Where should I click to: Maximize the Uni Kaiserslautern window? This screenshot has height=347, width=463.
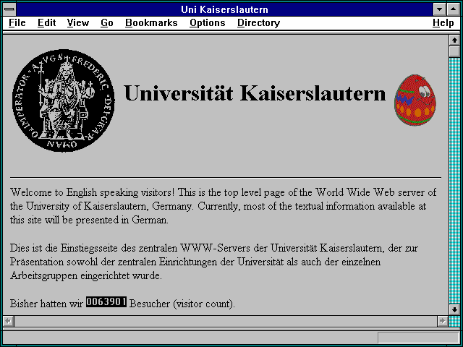(x=454, y=9)
